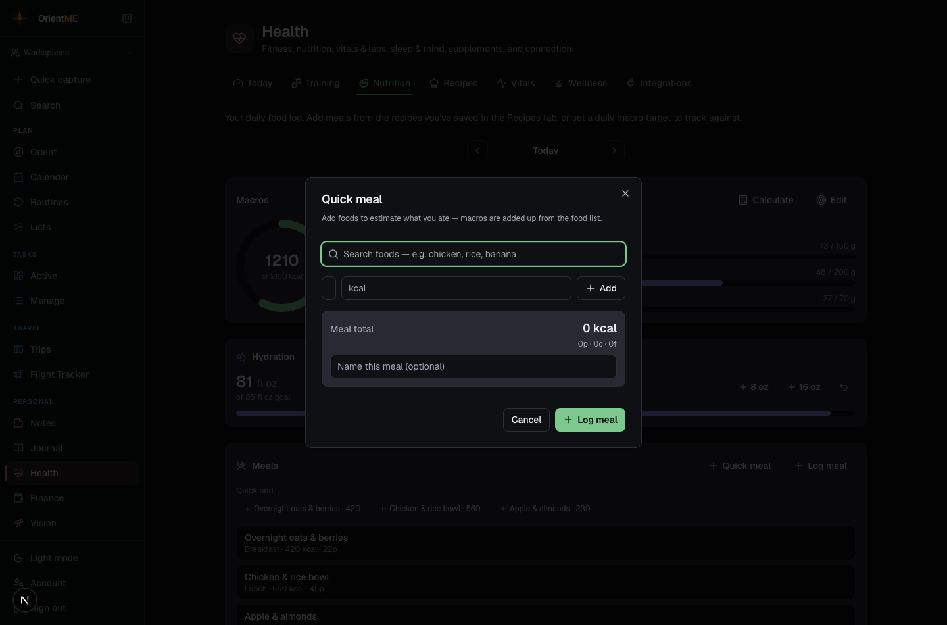The height and width of the screenshot is (625, 947).
Task: Open the Manage tasks page
Action: [x=72, y=301]
